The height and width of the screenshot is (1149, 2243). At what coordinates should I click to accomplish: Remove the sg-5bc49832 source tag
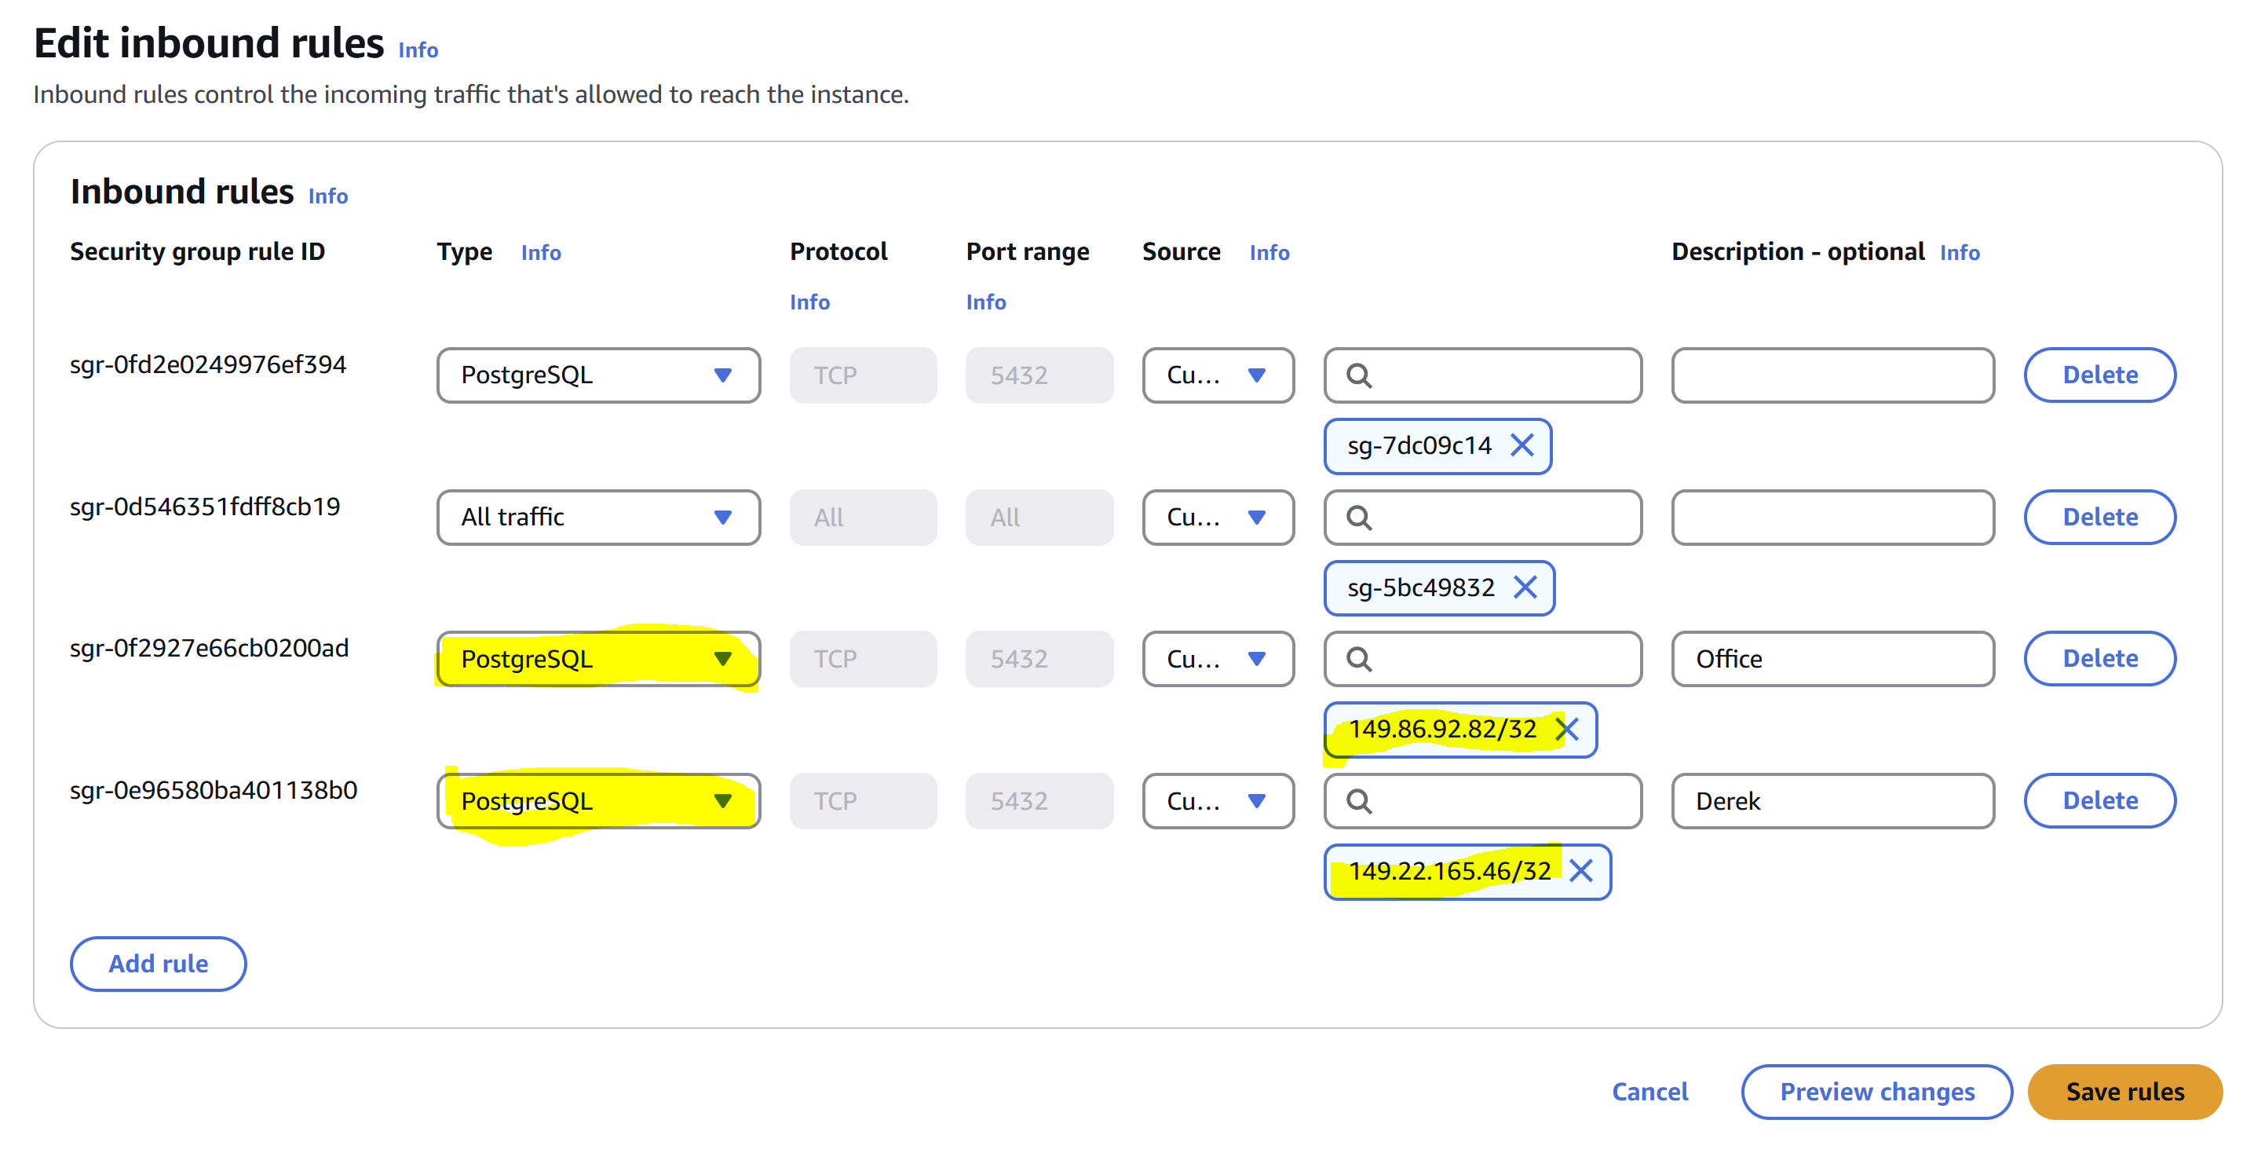click(x=1525, y=588)
